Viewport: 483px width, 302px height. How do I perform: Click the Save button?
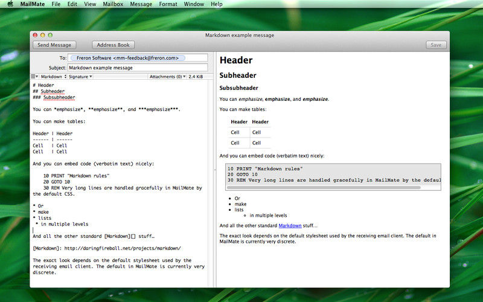pos(436,45)
